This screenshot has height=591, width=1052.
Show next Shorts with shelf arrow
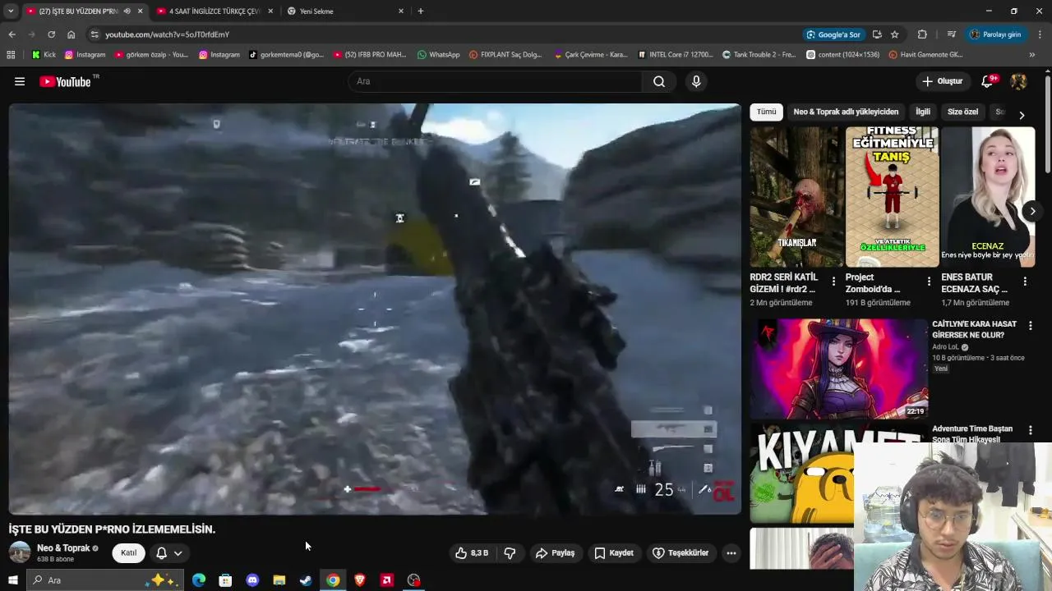click(x=1032, y=212)
